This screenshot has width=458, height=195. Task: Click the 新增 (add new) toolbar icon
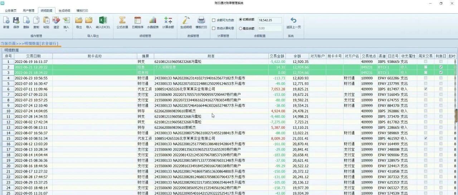pos(6,20)
